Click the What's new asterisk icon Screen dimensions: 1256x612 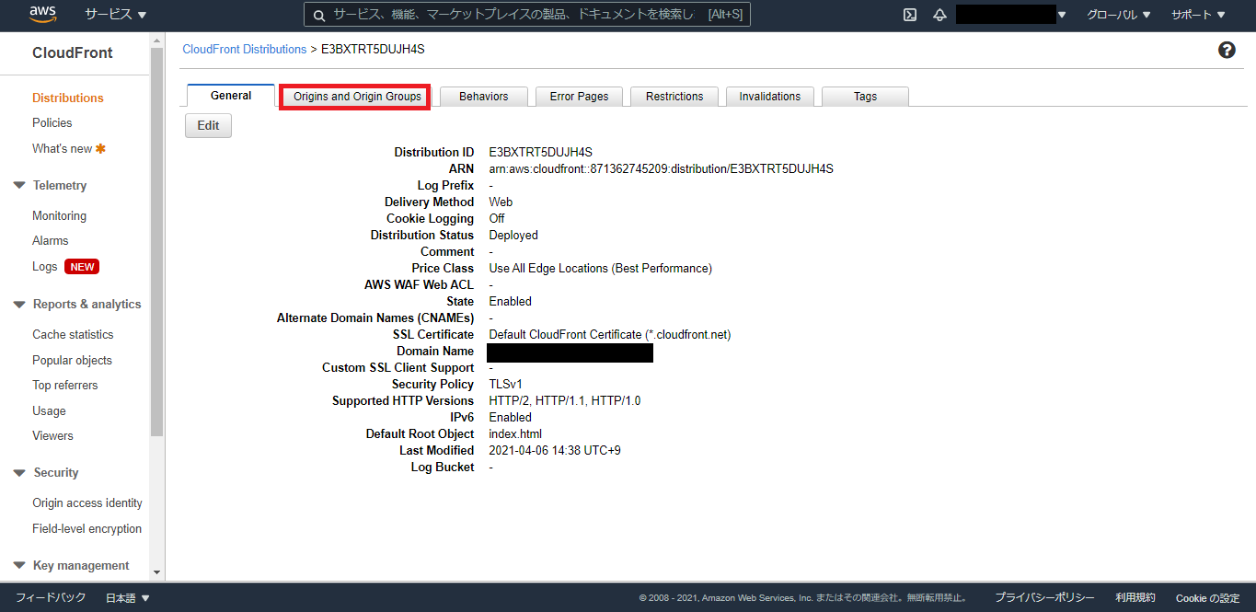coord(101,148)
